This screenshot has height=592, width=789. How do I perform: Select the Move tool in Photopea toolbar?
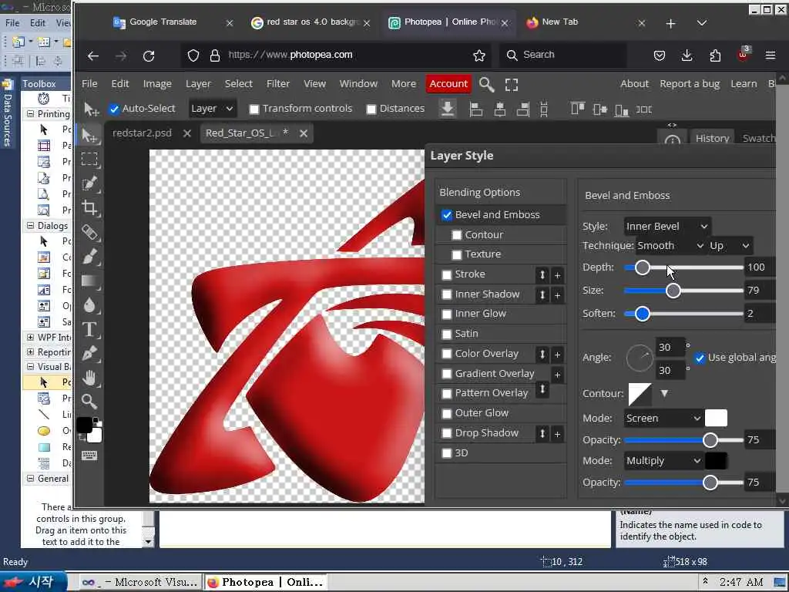coord(89,135)
